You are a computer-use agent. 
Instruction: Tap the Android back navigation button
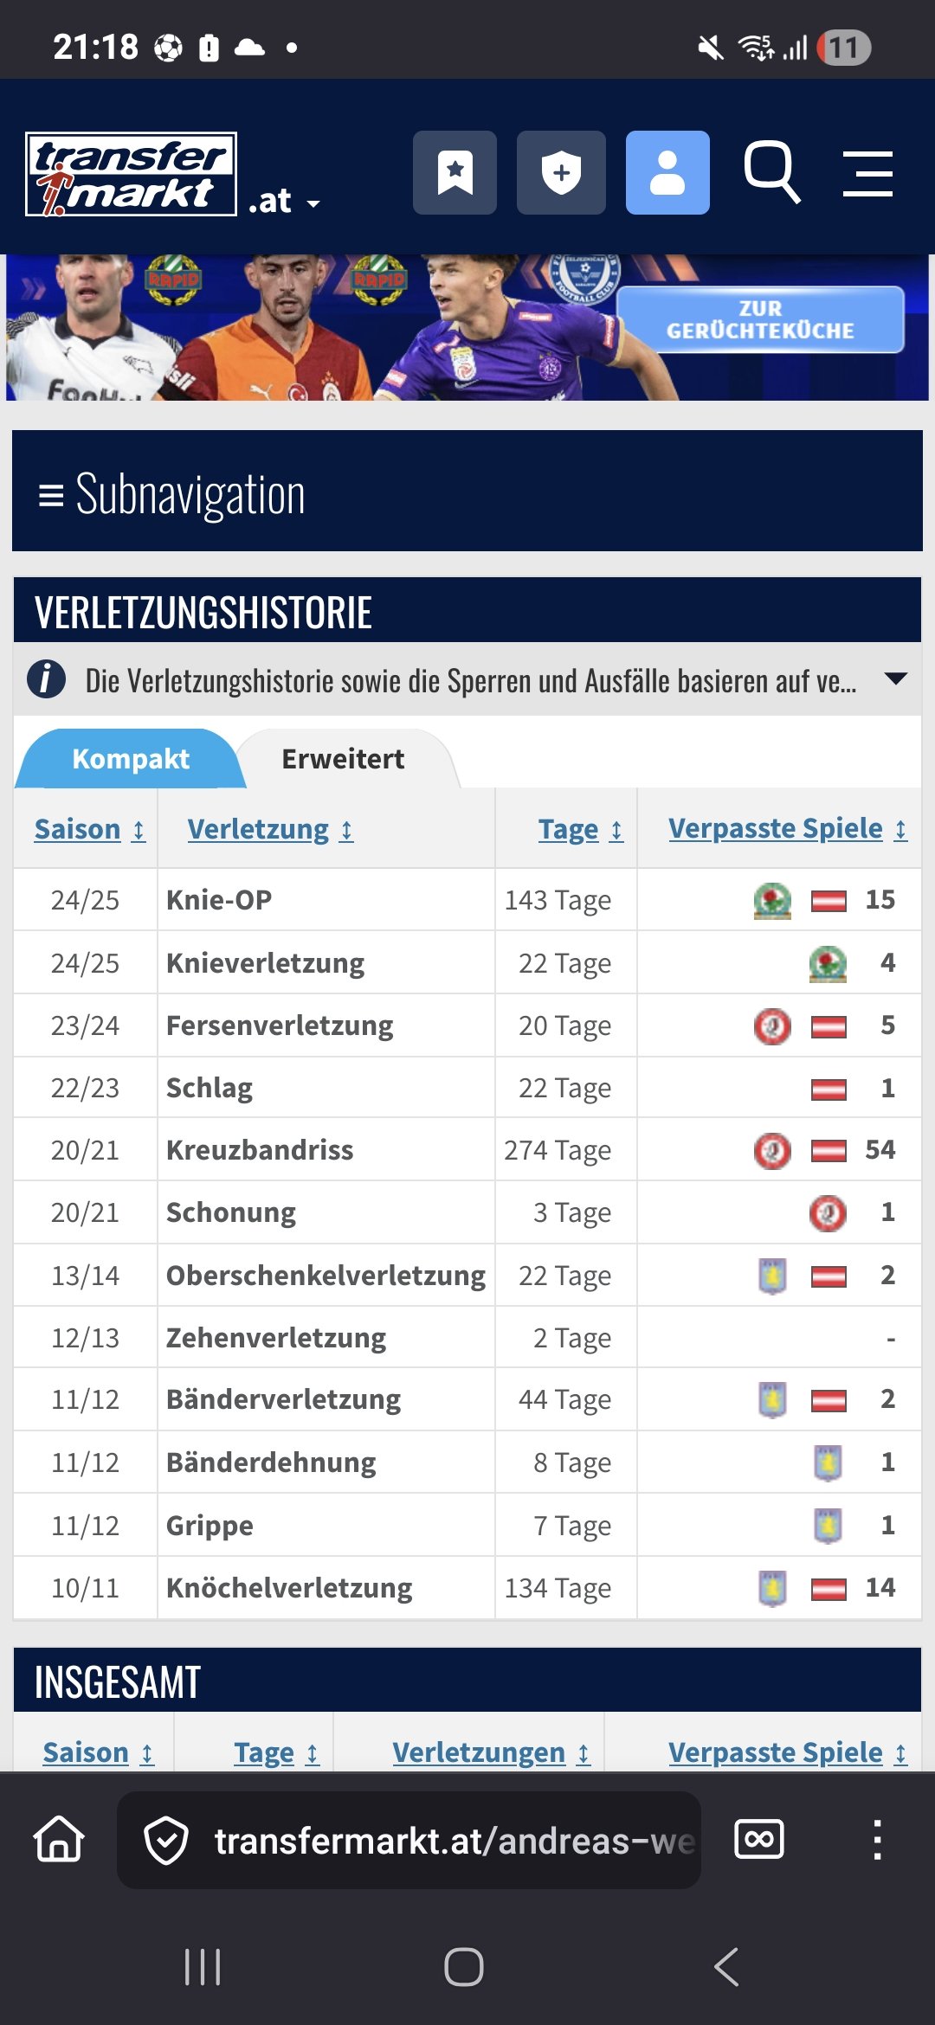click(x=725, y=1966)
